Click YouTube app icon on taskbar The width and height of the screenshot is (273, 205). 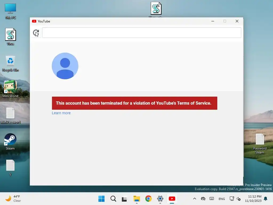click(172, 199)
